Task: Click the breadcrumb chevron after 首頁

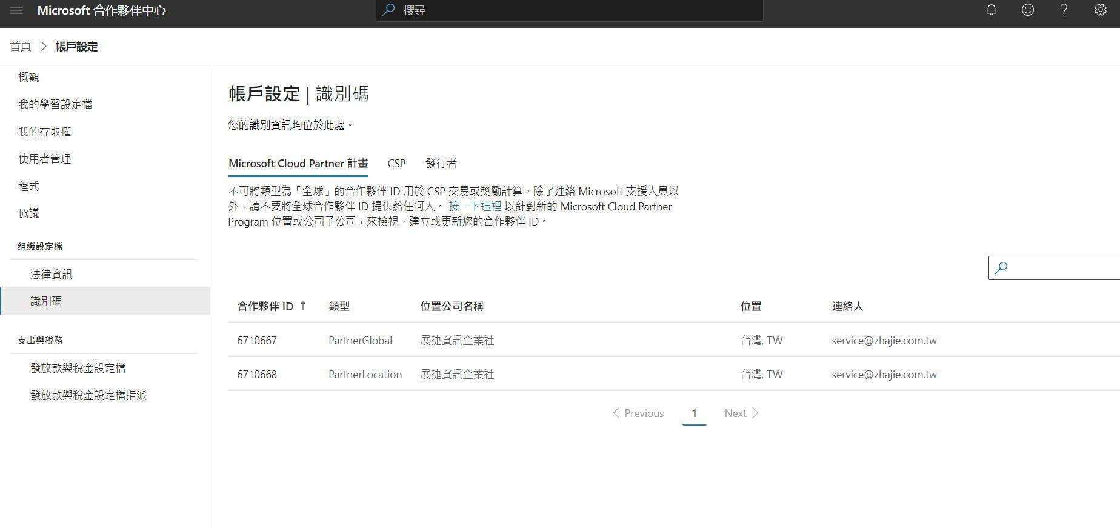Action: pyautogui.click(x=44, y=46)
